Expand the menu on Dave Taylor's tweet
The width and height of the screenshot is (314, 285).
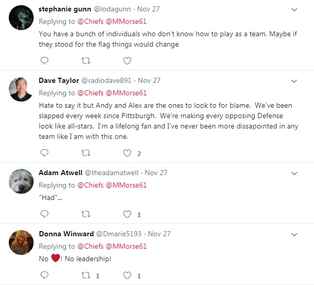pos(294,81)
